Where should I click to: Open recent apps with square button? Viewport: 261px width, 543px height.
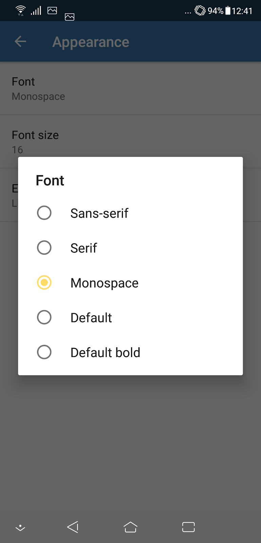coord(188,527)
